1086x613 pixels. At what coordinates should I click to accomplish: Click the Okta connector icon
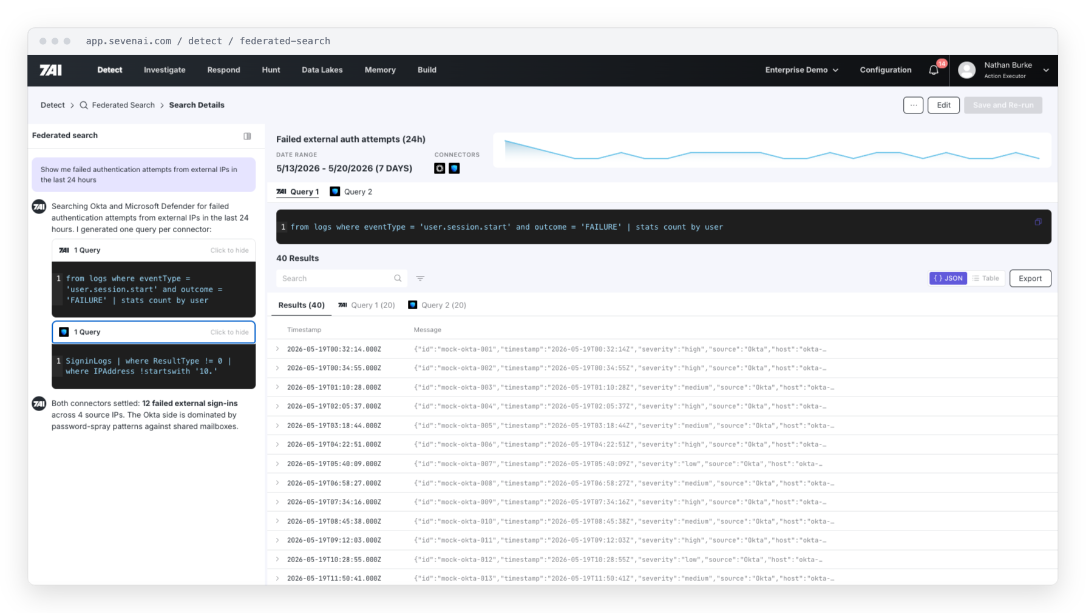pyautogui.click(x=439, y=169)
